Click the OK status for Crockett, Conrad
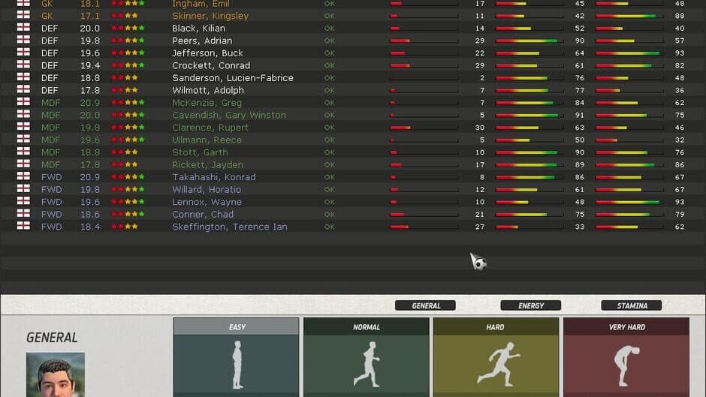Image resolution: width=706 pixels, height=397 pixels. pyautogui.click(x=329, y=65)
